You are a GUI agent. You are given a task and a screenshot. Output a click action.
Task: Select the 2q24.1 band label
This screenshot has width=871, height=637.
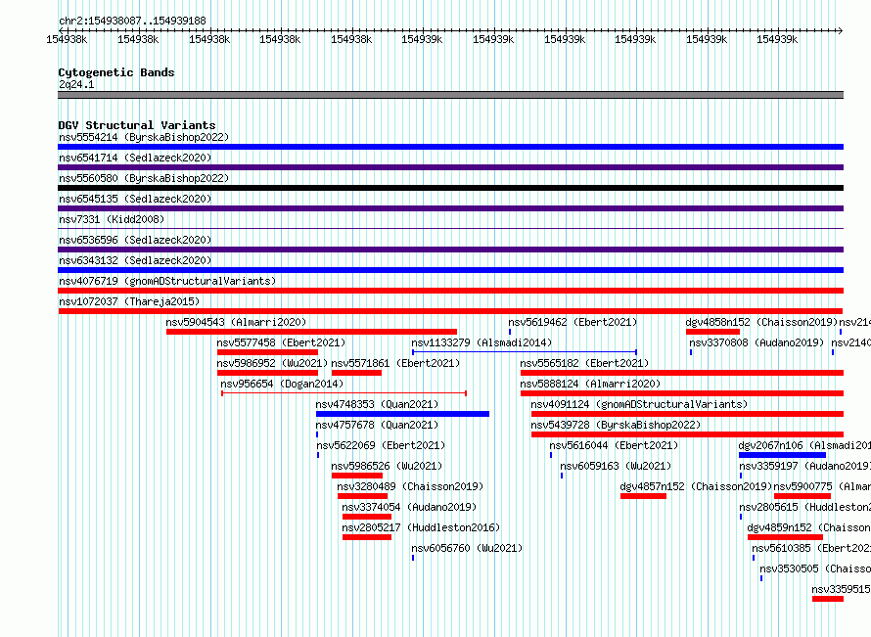[x=76, y=84]
